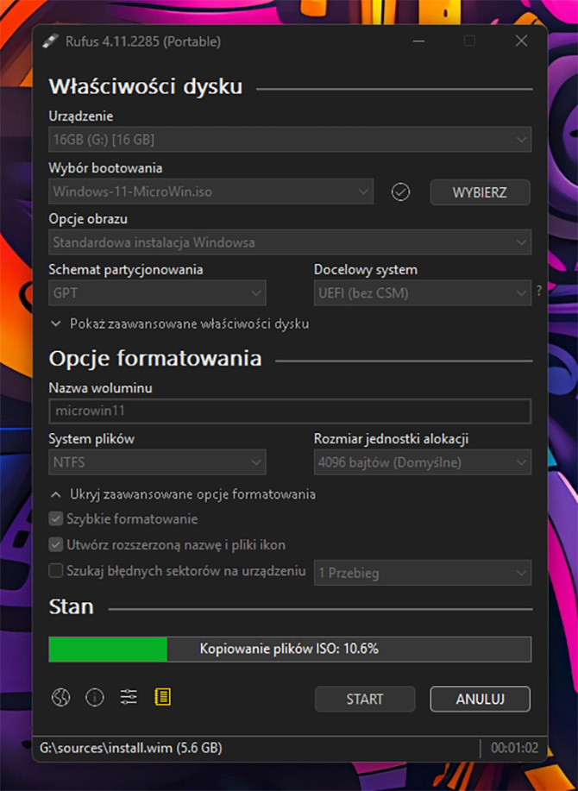Click the Opcje formatowania heading
The height and width of the screenshot is (791, 578).
155,359
